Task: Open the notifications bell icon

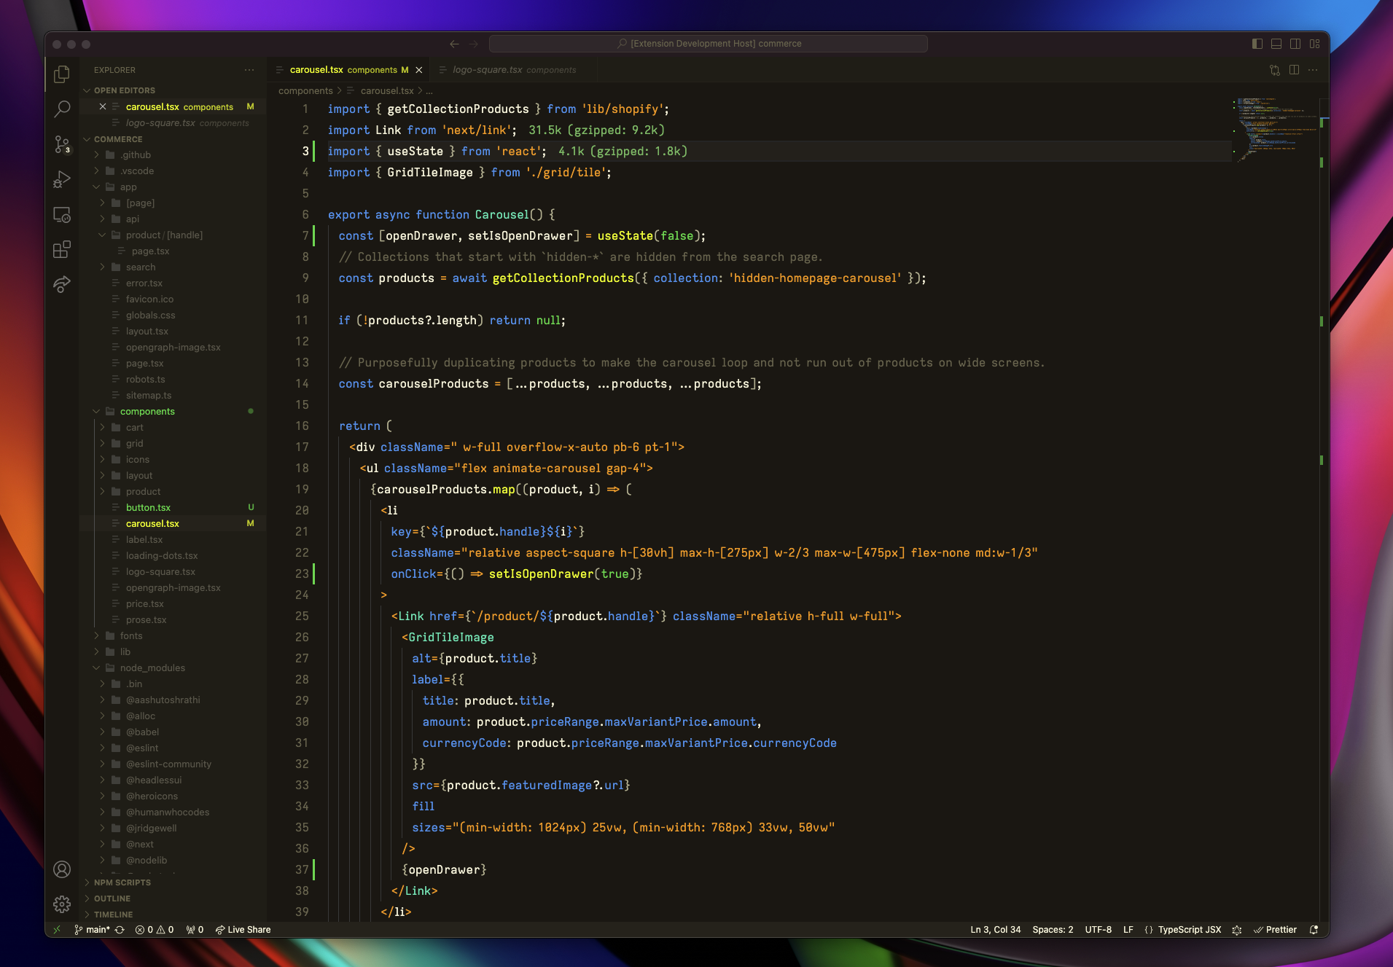Action: coord(1314,930)
